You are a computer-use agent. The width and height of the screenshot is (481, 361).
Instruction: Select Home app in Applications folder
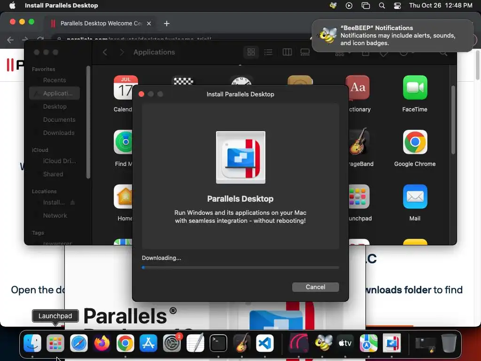(124, 203)
